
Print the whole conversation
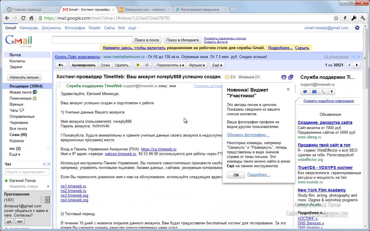click(284, 77)
